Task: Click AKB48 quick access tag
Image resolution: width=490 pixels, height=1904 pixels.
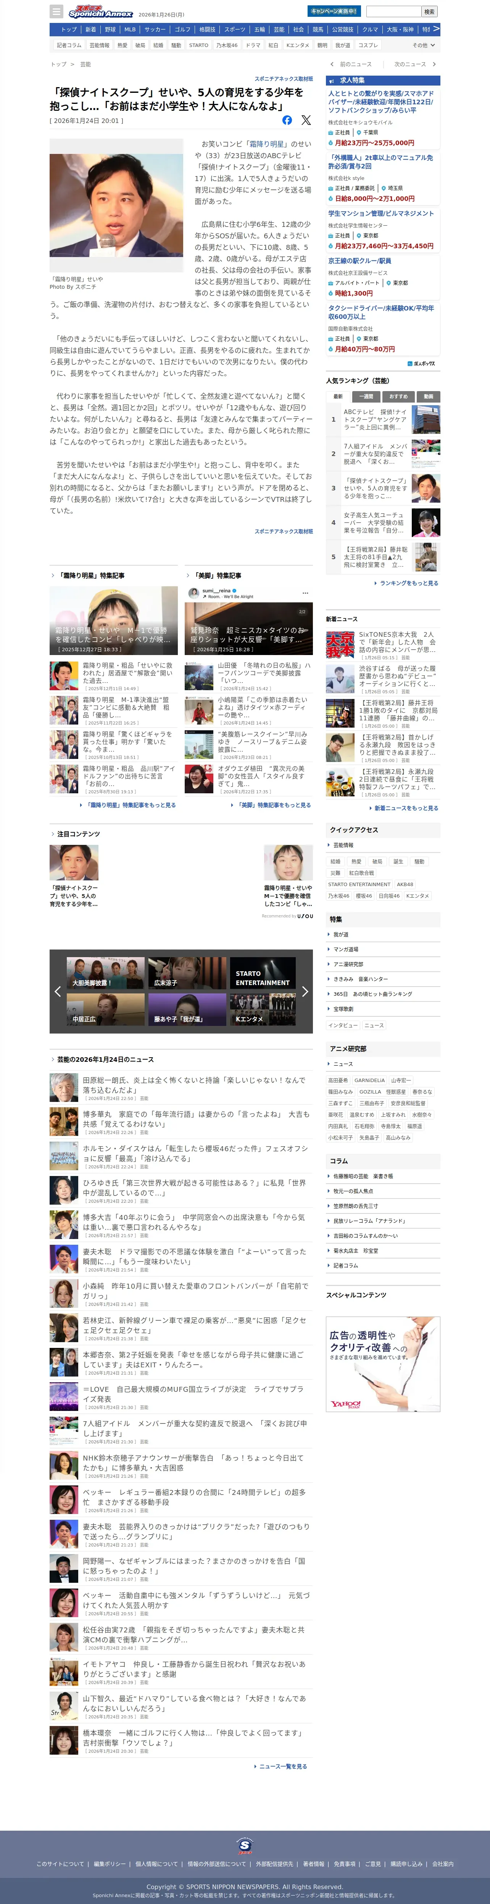Action: [405, 884]
